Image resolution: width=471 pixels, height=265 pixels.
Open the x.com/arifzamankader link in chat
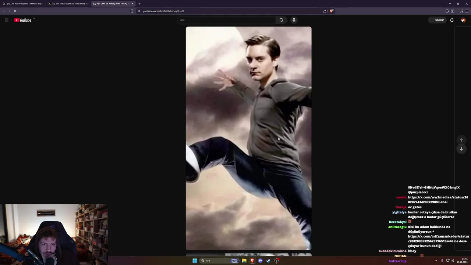[x=439, y=239]
